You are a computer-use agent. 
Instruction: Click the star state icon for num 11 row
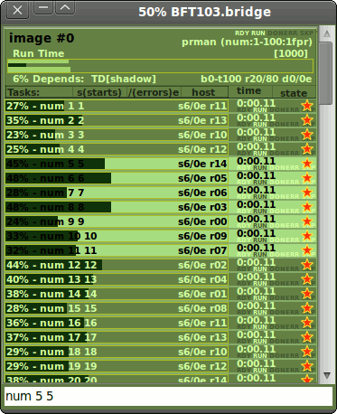point(307,250)
